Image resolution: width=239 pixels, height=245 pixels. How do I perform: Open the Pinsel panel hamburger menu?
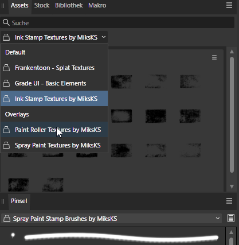coord(229,201)
